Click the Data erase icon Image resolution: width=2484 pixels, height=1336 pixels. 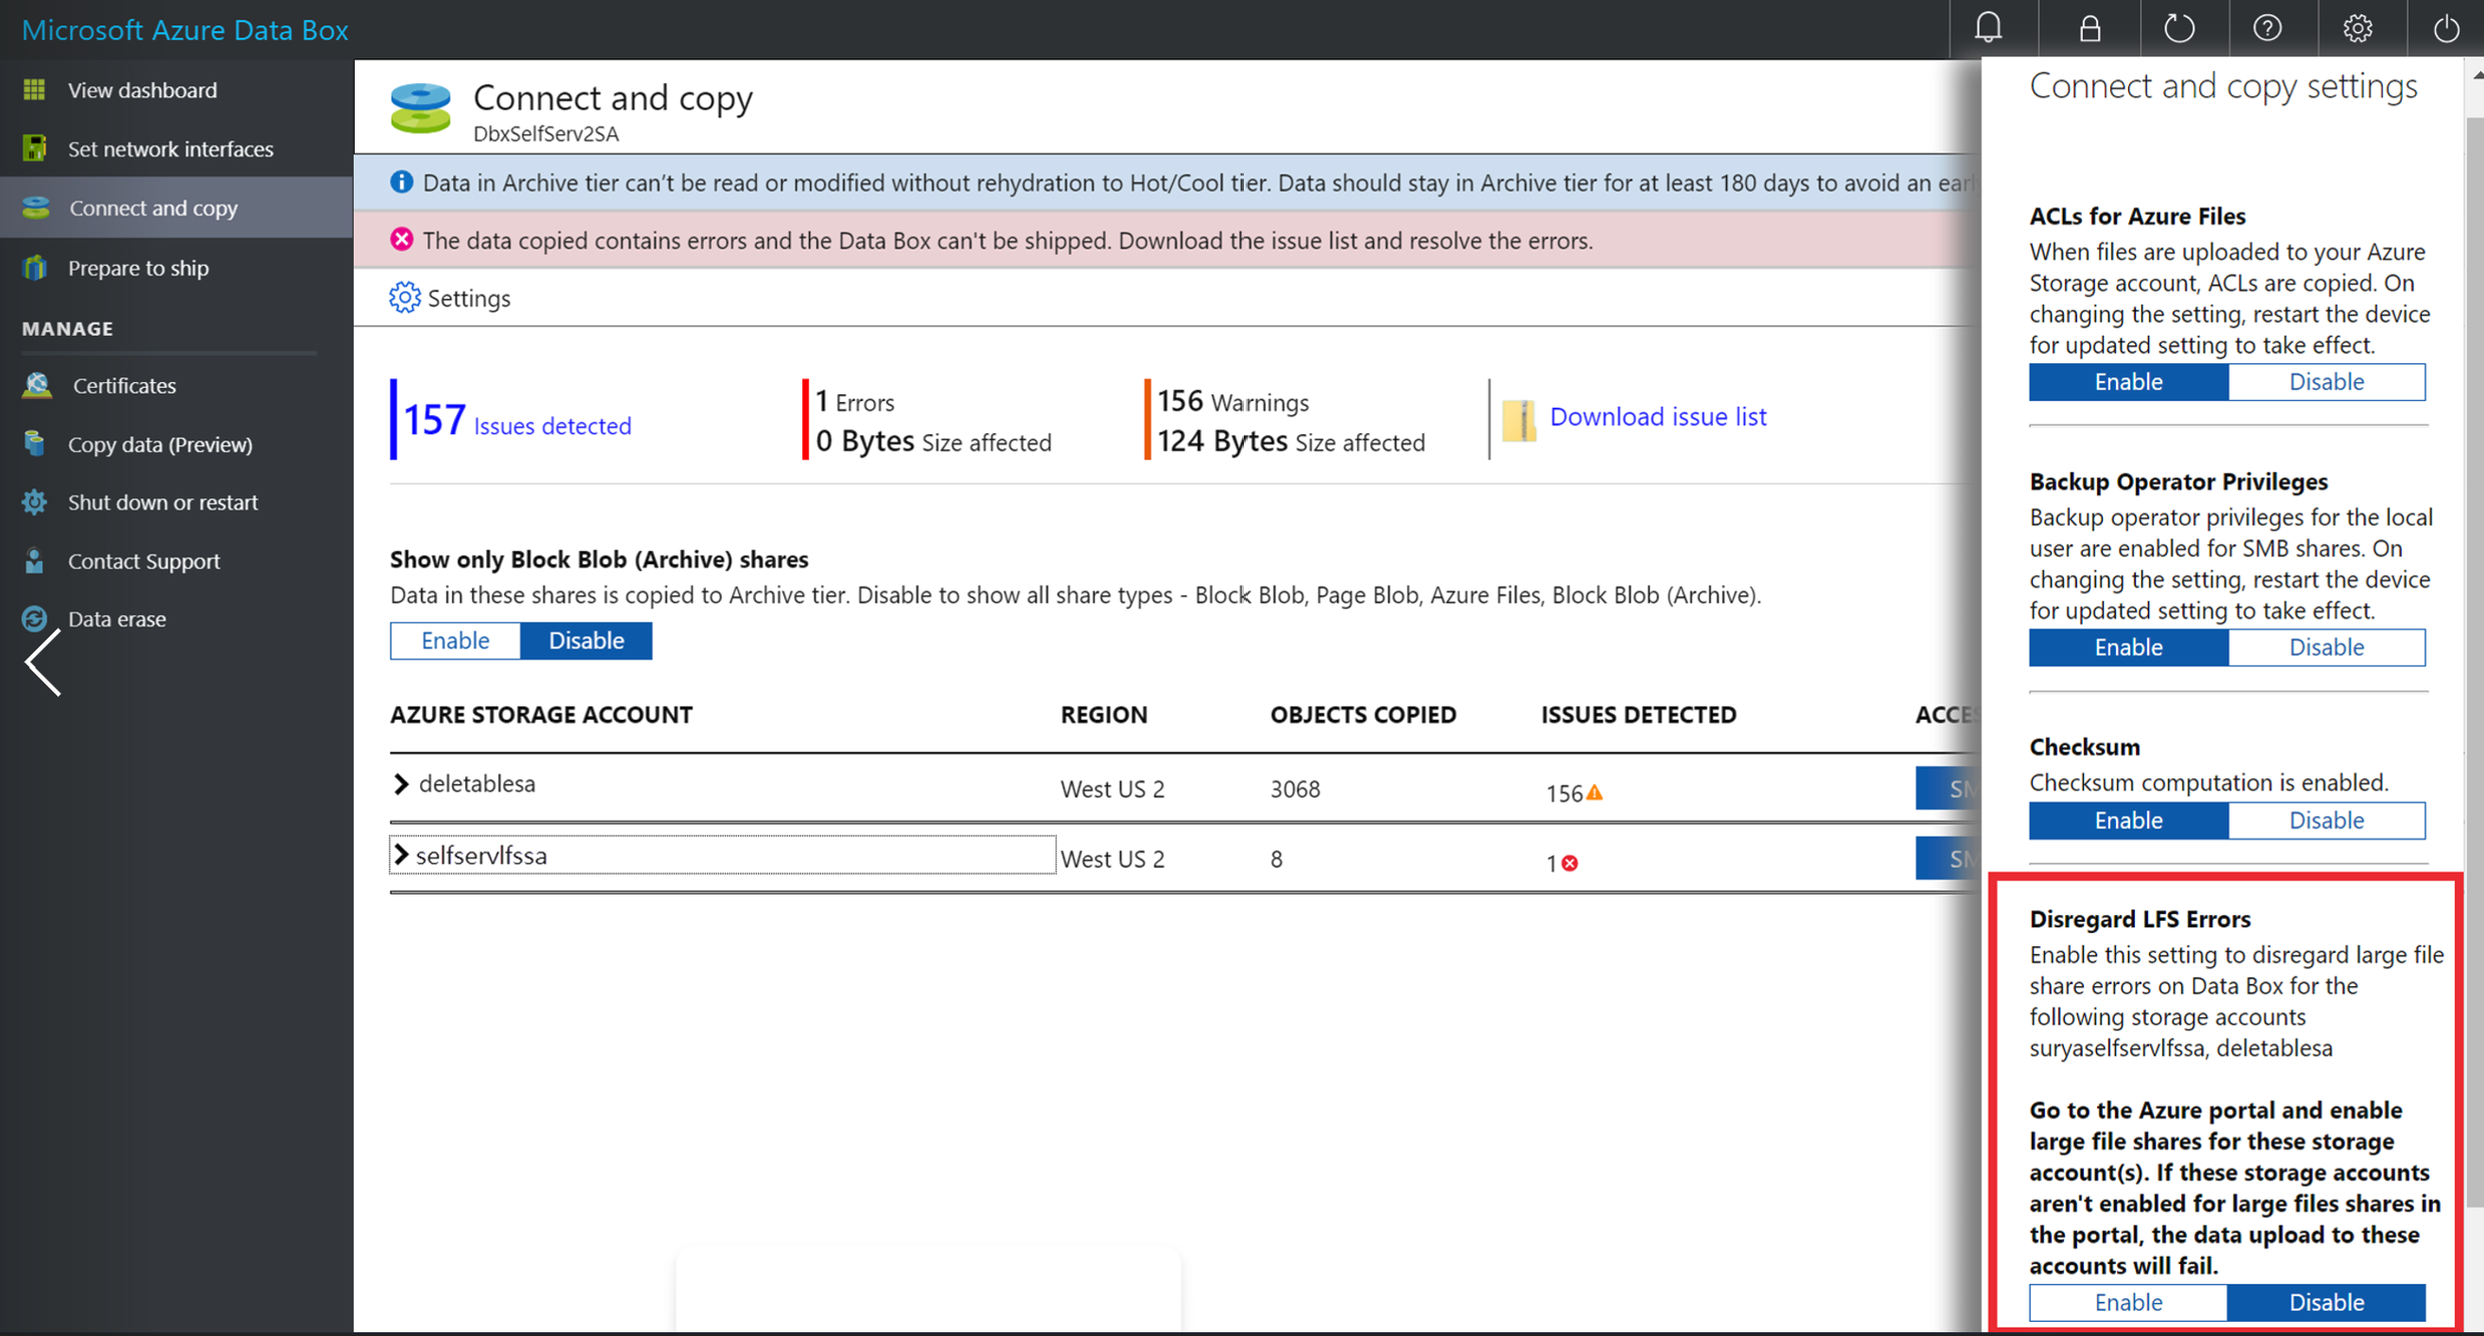[x=35, y=617]
